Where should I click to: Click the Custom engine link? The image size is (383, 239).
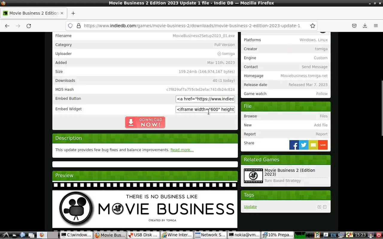tap(321, 58)
